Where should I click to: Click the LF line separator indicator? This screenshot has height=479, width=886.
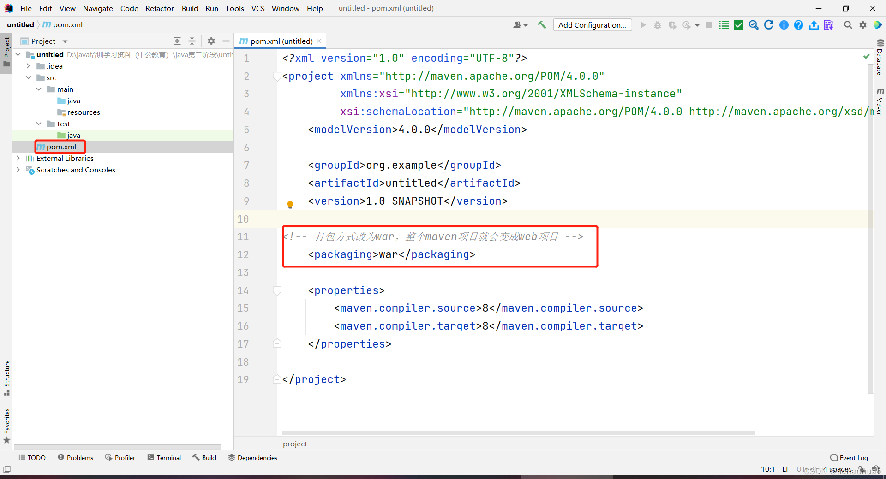(786, 469)
